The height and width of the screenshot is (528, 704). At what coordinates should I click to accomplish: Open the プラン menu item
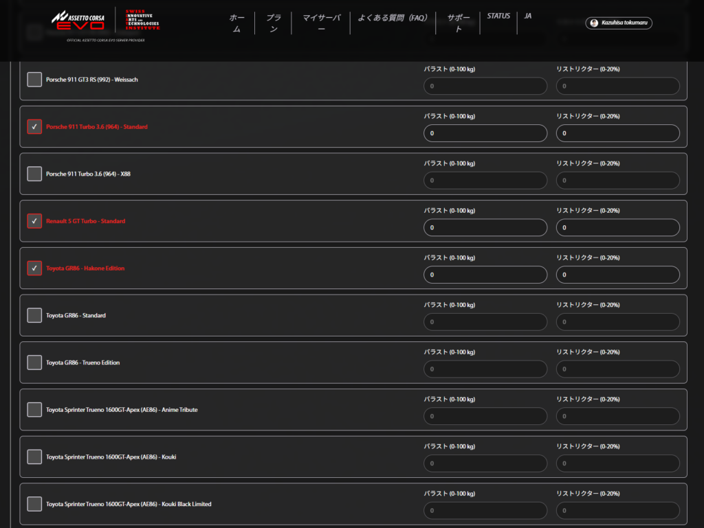[x=274, y=23]
